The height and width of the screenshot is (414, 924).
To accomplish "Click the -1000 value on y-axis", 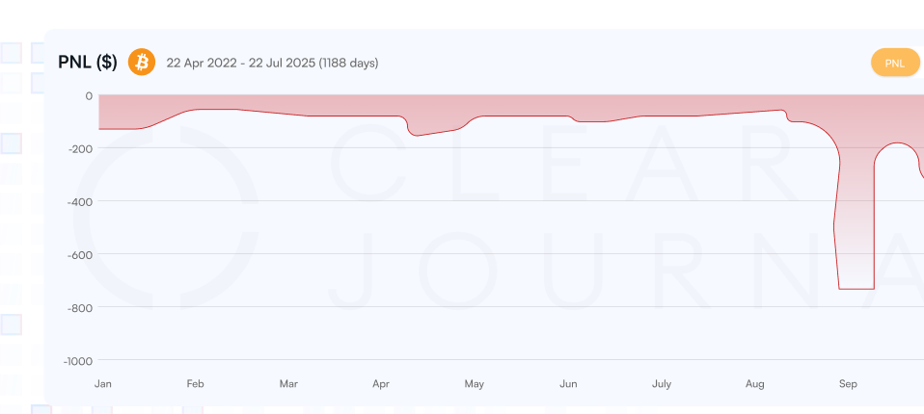I will pos(77,361).
